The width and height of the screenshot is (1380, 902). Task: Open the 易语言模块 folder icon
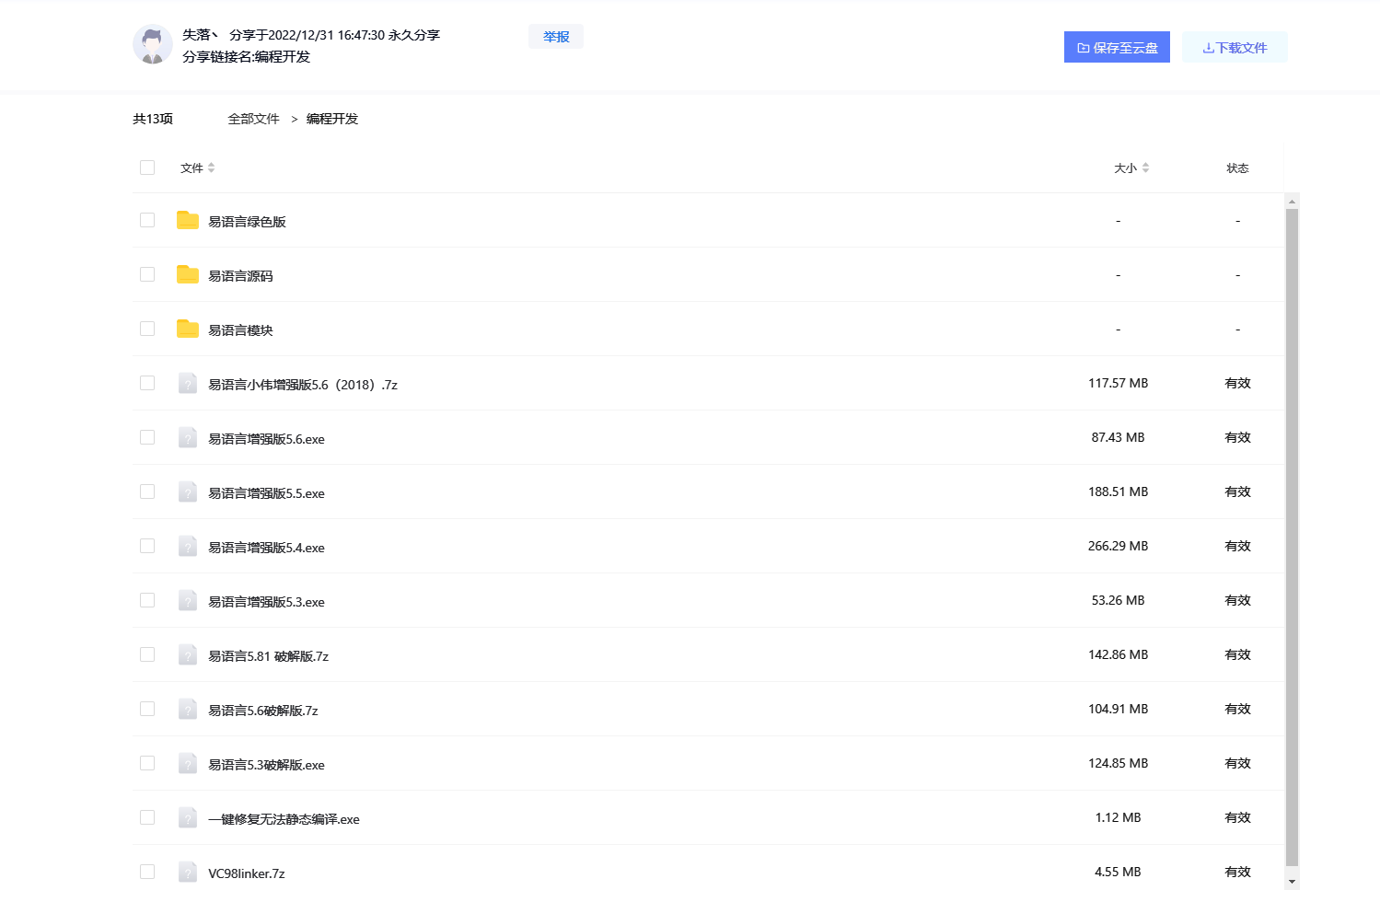[188, 329]
